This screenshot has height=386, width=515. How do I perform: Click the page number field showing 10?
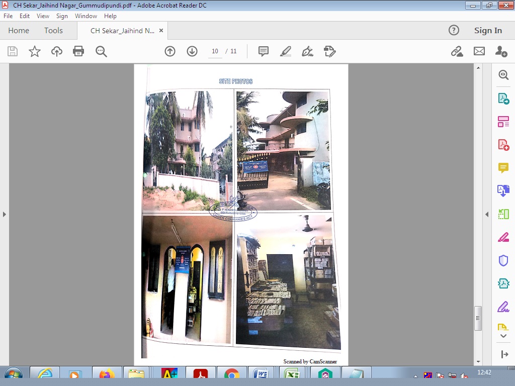(215, 51)
